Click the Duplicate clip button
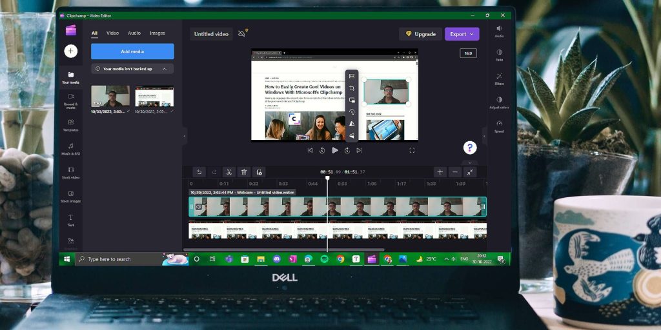This screenshot has height=330, width=661. click(259, 171)
